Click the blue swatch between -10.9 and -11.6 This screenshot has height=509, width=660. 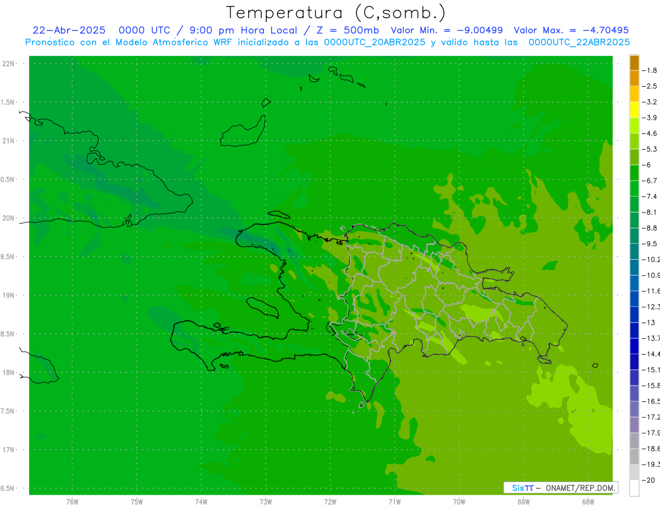pos(634,283)
